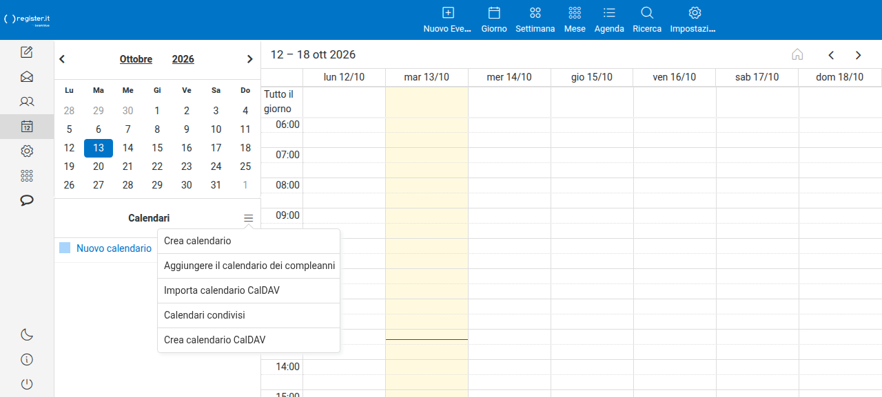Viewport: 882px width, 397px height.
Task: Open the Ottobre month selector
Action: pyautogui.click(x=136, y=59)
